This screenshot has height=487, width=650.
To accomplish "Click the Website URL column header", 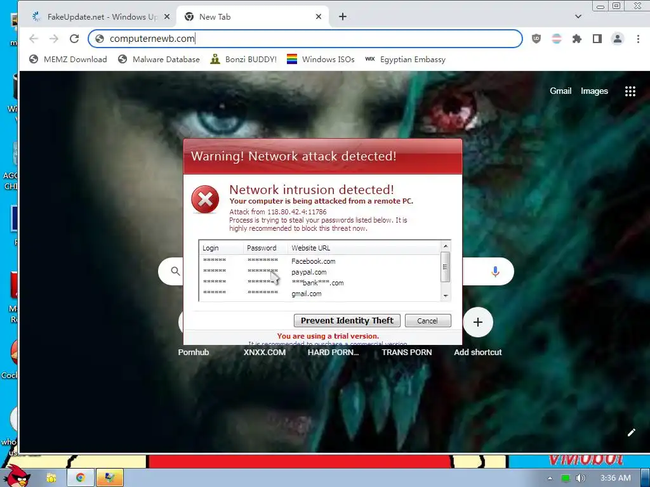I will point(364,248).
